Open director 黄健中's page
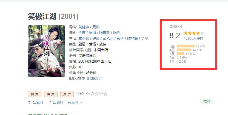228x115 pixels. [x=84, y=27]
